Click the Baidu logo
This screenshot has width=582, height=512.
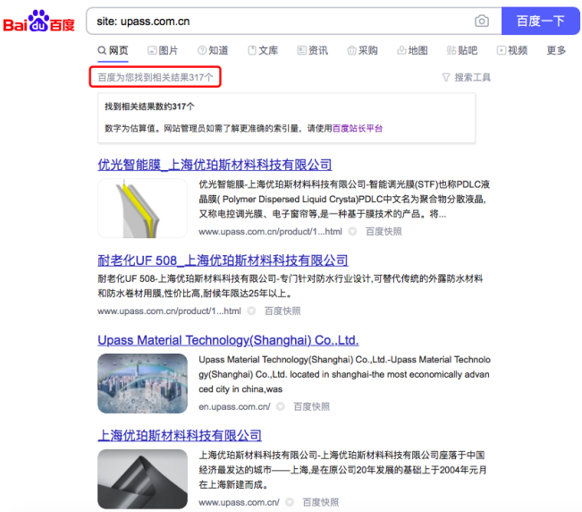point(39,21)
